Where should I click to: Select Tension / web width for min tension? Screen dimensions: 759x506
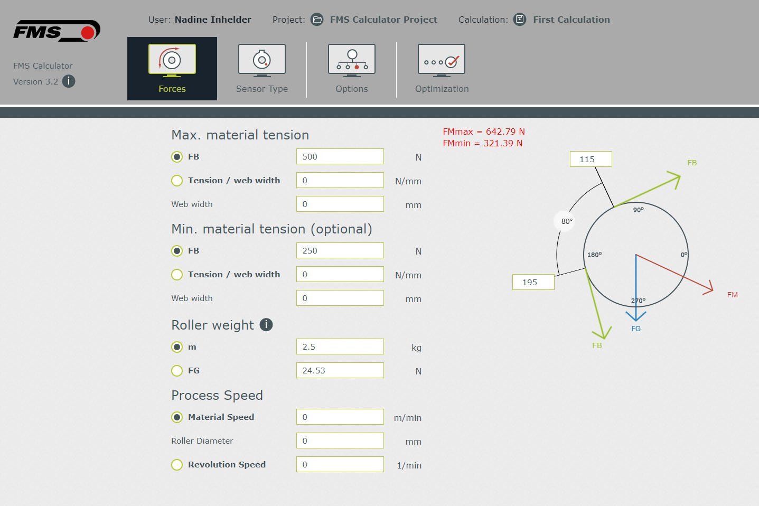pyautogui.click(x=177, y=275)
